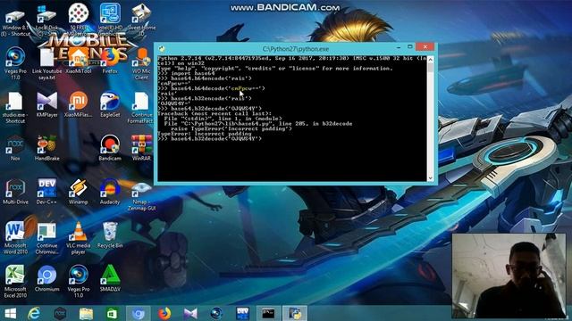Open the Nox Multi-Drive desktop icon

pyautogui.click(x=15, y=192)
